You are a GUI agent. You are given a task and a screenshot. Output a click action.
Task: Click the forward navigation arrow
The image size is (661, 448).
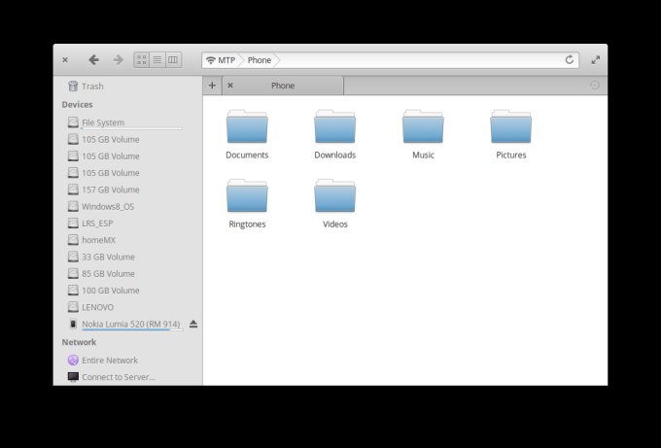pyautogui.click(x=118, y=60)
